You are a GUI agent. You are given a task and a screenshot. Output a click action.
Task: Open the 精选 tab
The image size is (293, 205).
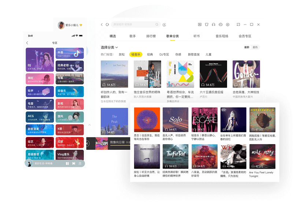(113, 36)
